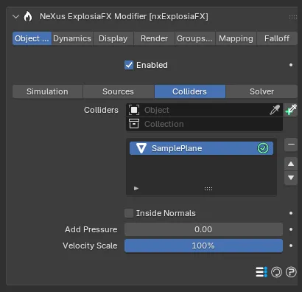Select the SamplePlane collider entry
The width and height of the screenshot is (302, 292).
click(x=201, y=148)
